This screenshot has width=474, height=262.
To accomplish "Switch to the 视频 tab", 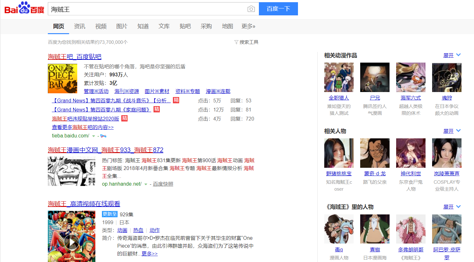I will (x=101, y=26).
